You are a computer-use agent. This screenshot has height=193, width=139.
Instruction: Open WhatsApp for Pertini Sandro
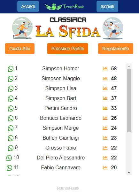(x=11, y=108)
